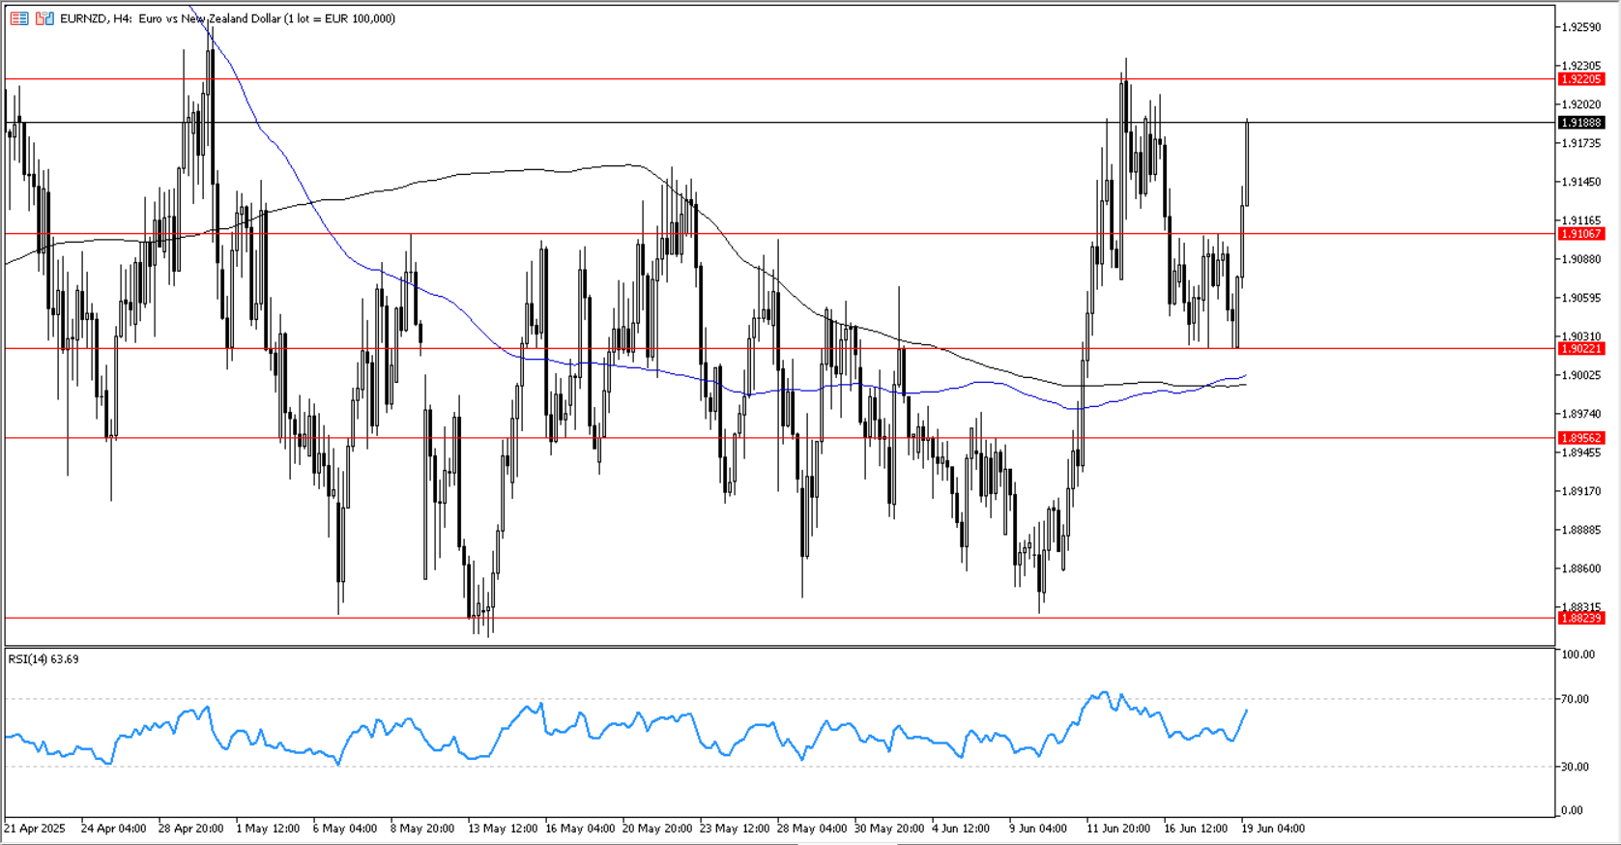Screen dimensions: 1621x845
Task: Toggle the One Click Trading panel icon
Action: (x=44, y=18)
